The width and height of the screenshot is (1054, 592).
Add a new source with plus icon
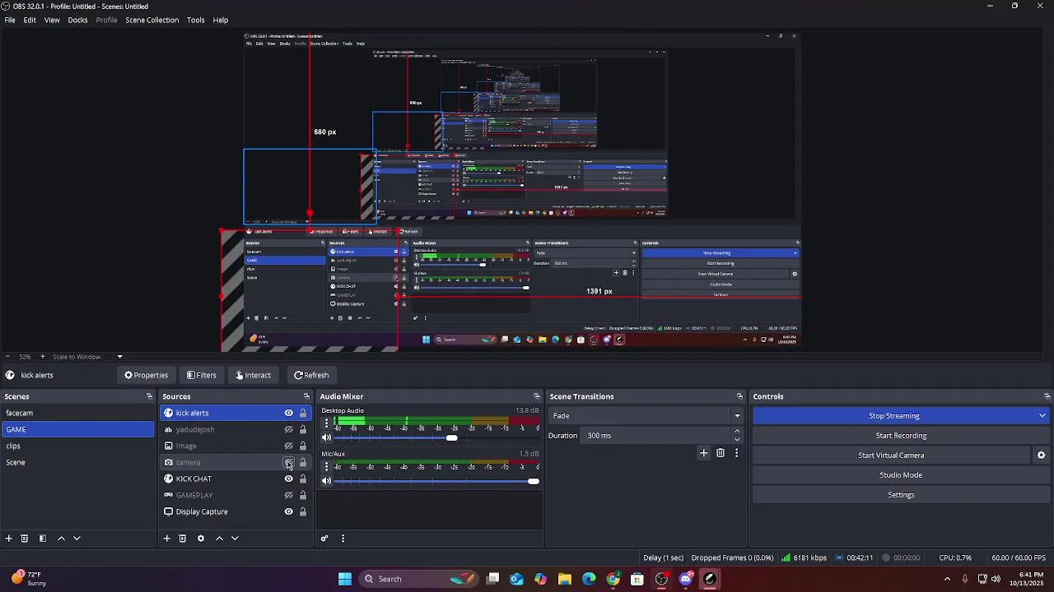click(166, 539)
